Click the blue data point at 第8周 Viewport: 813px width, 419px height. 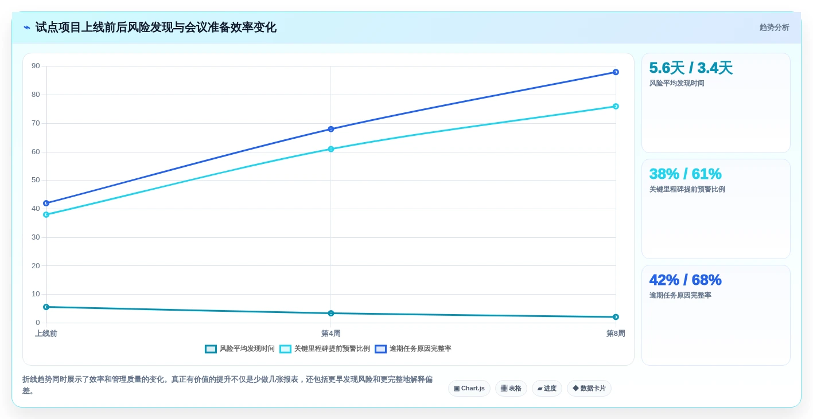click(x=616, y=72)
